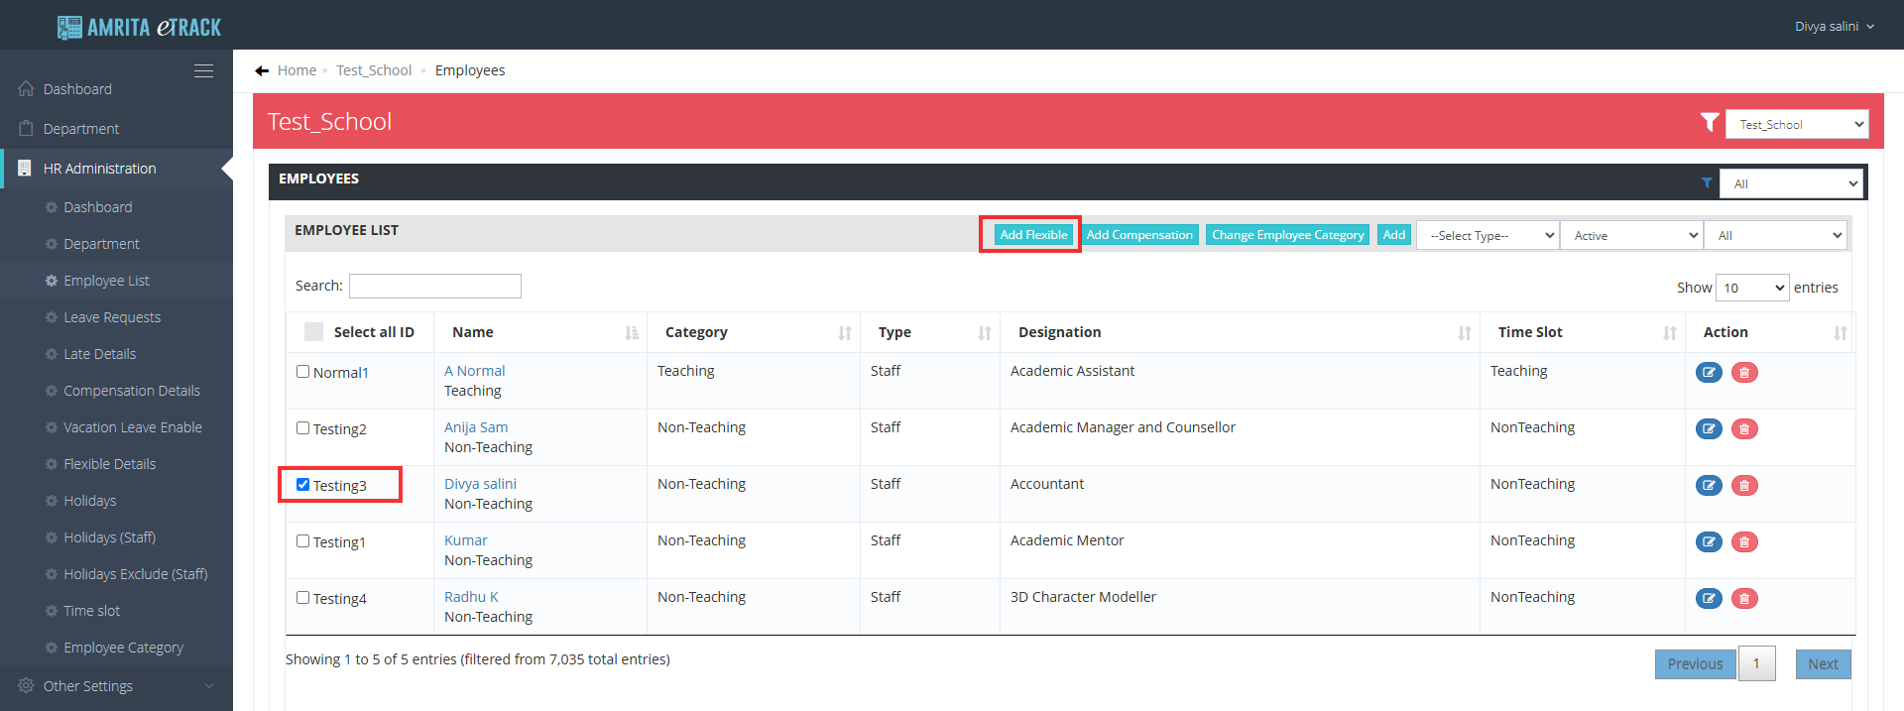
Task: Go to Flexible Details in sidebar
Action: pyautogui.click(x=109, y=464)
